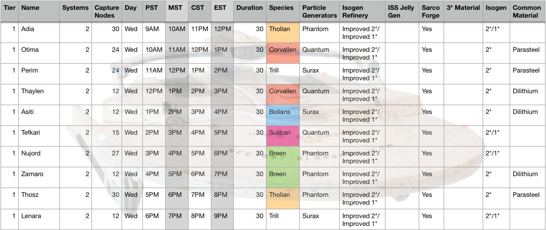Select the Name column header
Viewport: 546px width, 230px height.
[x=30, y=8]
